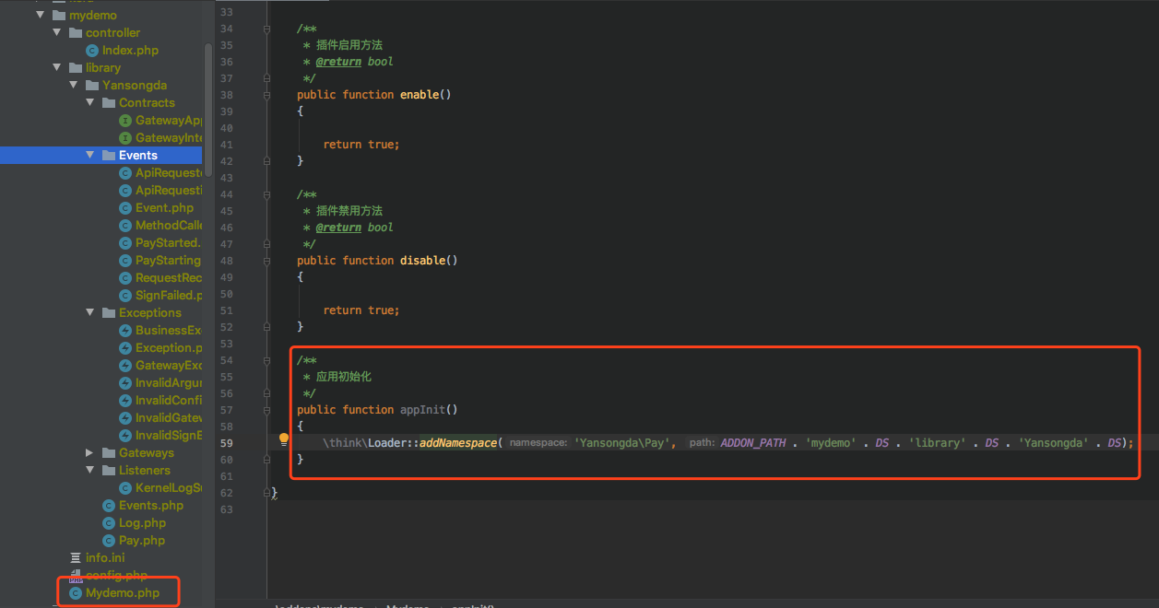Screen dimensions: 1159x608
Task: Click the fold marker at closing brace line 62
Action: [266, 492]
